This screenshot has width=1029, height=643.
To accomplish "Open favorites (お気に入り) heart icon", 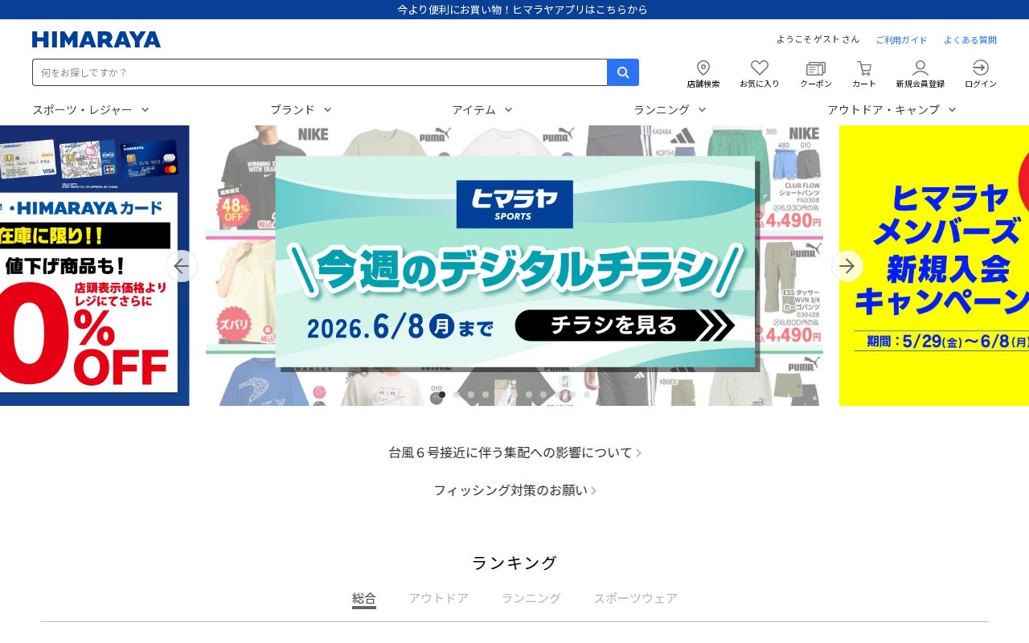I will pyautogui.click(x=760, y=74).
